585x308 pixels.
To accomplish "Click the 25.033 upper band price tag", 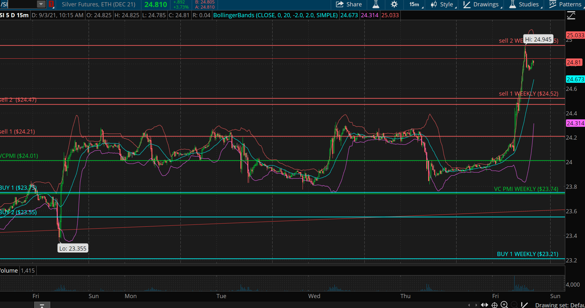I will coord(575,35).
